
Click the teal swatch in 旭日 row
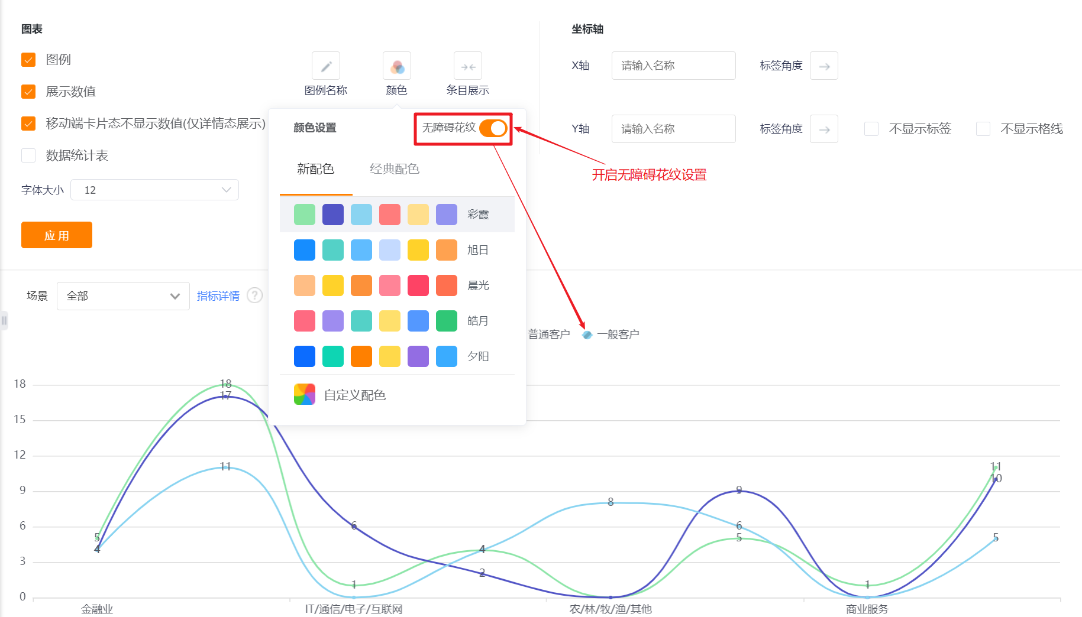point(333,250)
